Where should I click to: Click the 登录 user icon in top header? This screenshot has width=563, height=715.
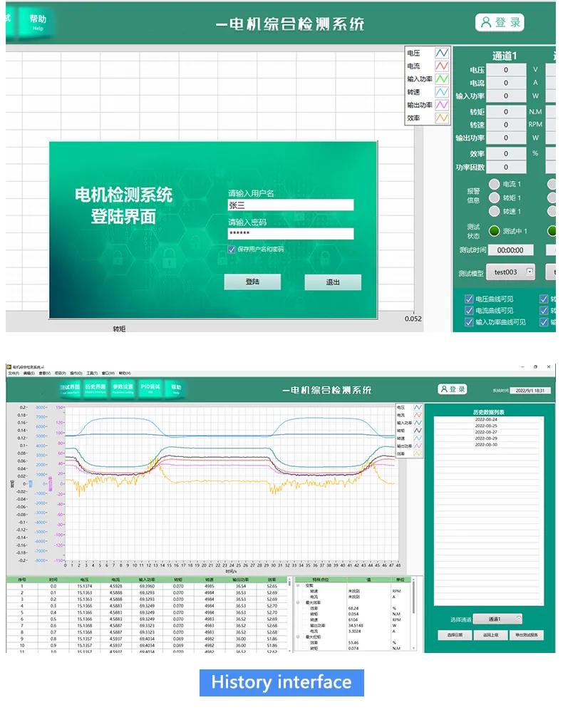click(487, 23)
